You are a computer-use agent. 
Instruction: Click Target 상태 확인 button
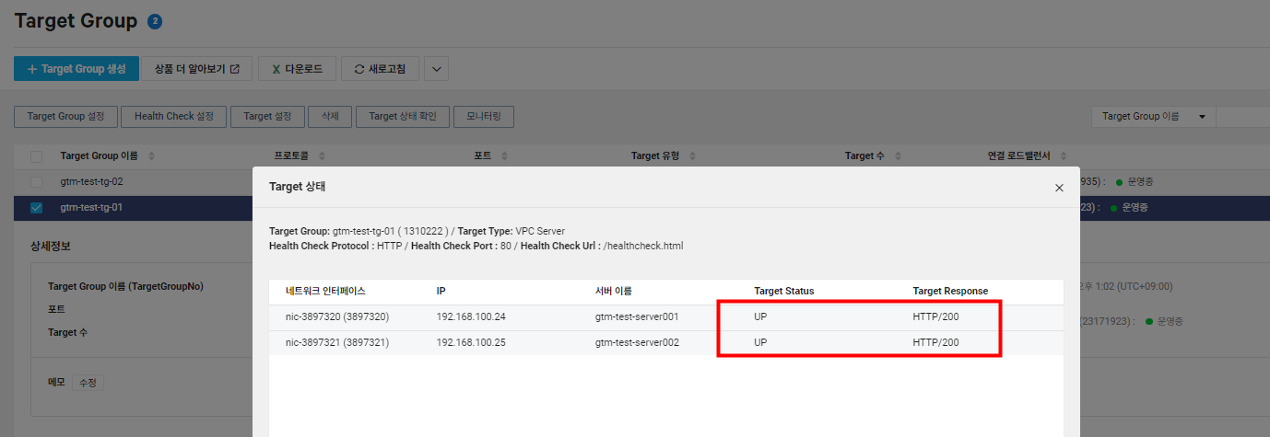pyautogui.click(x=403, y=117)
